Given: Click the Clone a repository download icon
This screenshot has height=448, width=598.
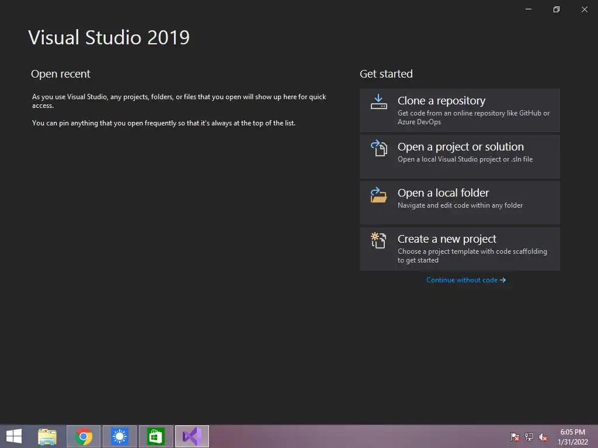Looking at the screenshot, I should click(x=378, y=101).
